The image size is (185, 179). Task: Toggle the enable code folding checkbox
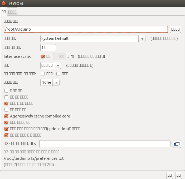tap(6, 97)
